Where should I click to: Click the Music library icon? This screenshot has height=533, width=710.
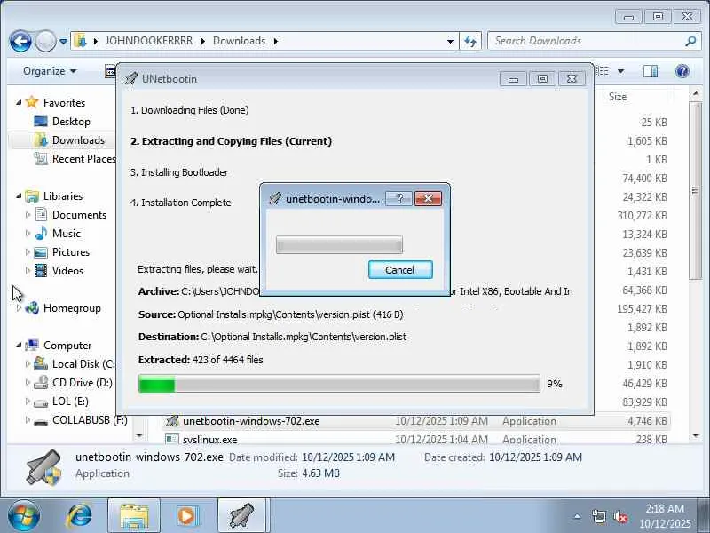(41, 234)
